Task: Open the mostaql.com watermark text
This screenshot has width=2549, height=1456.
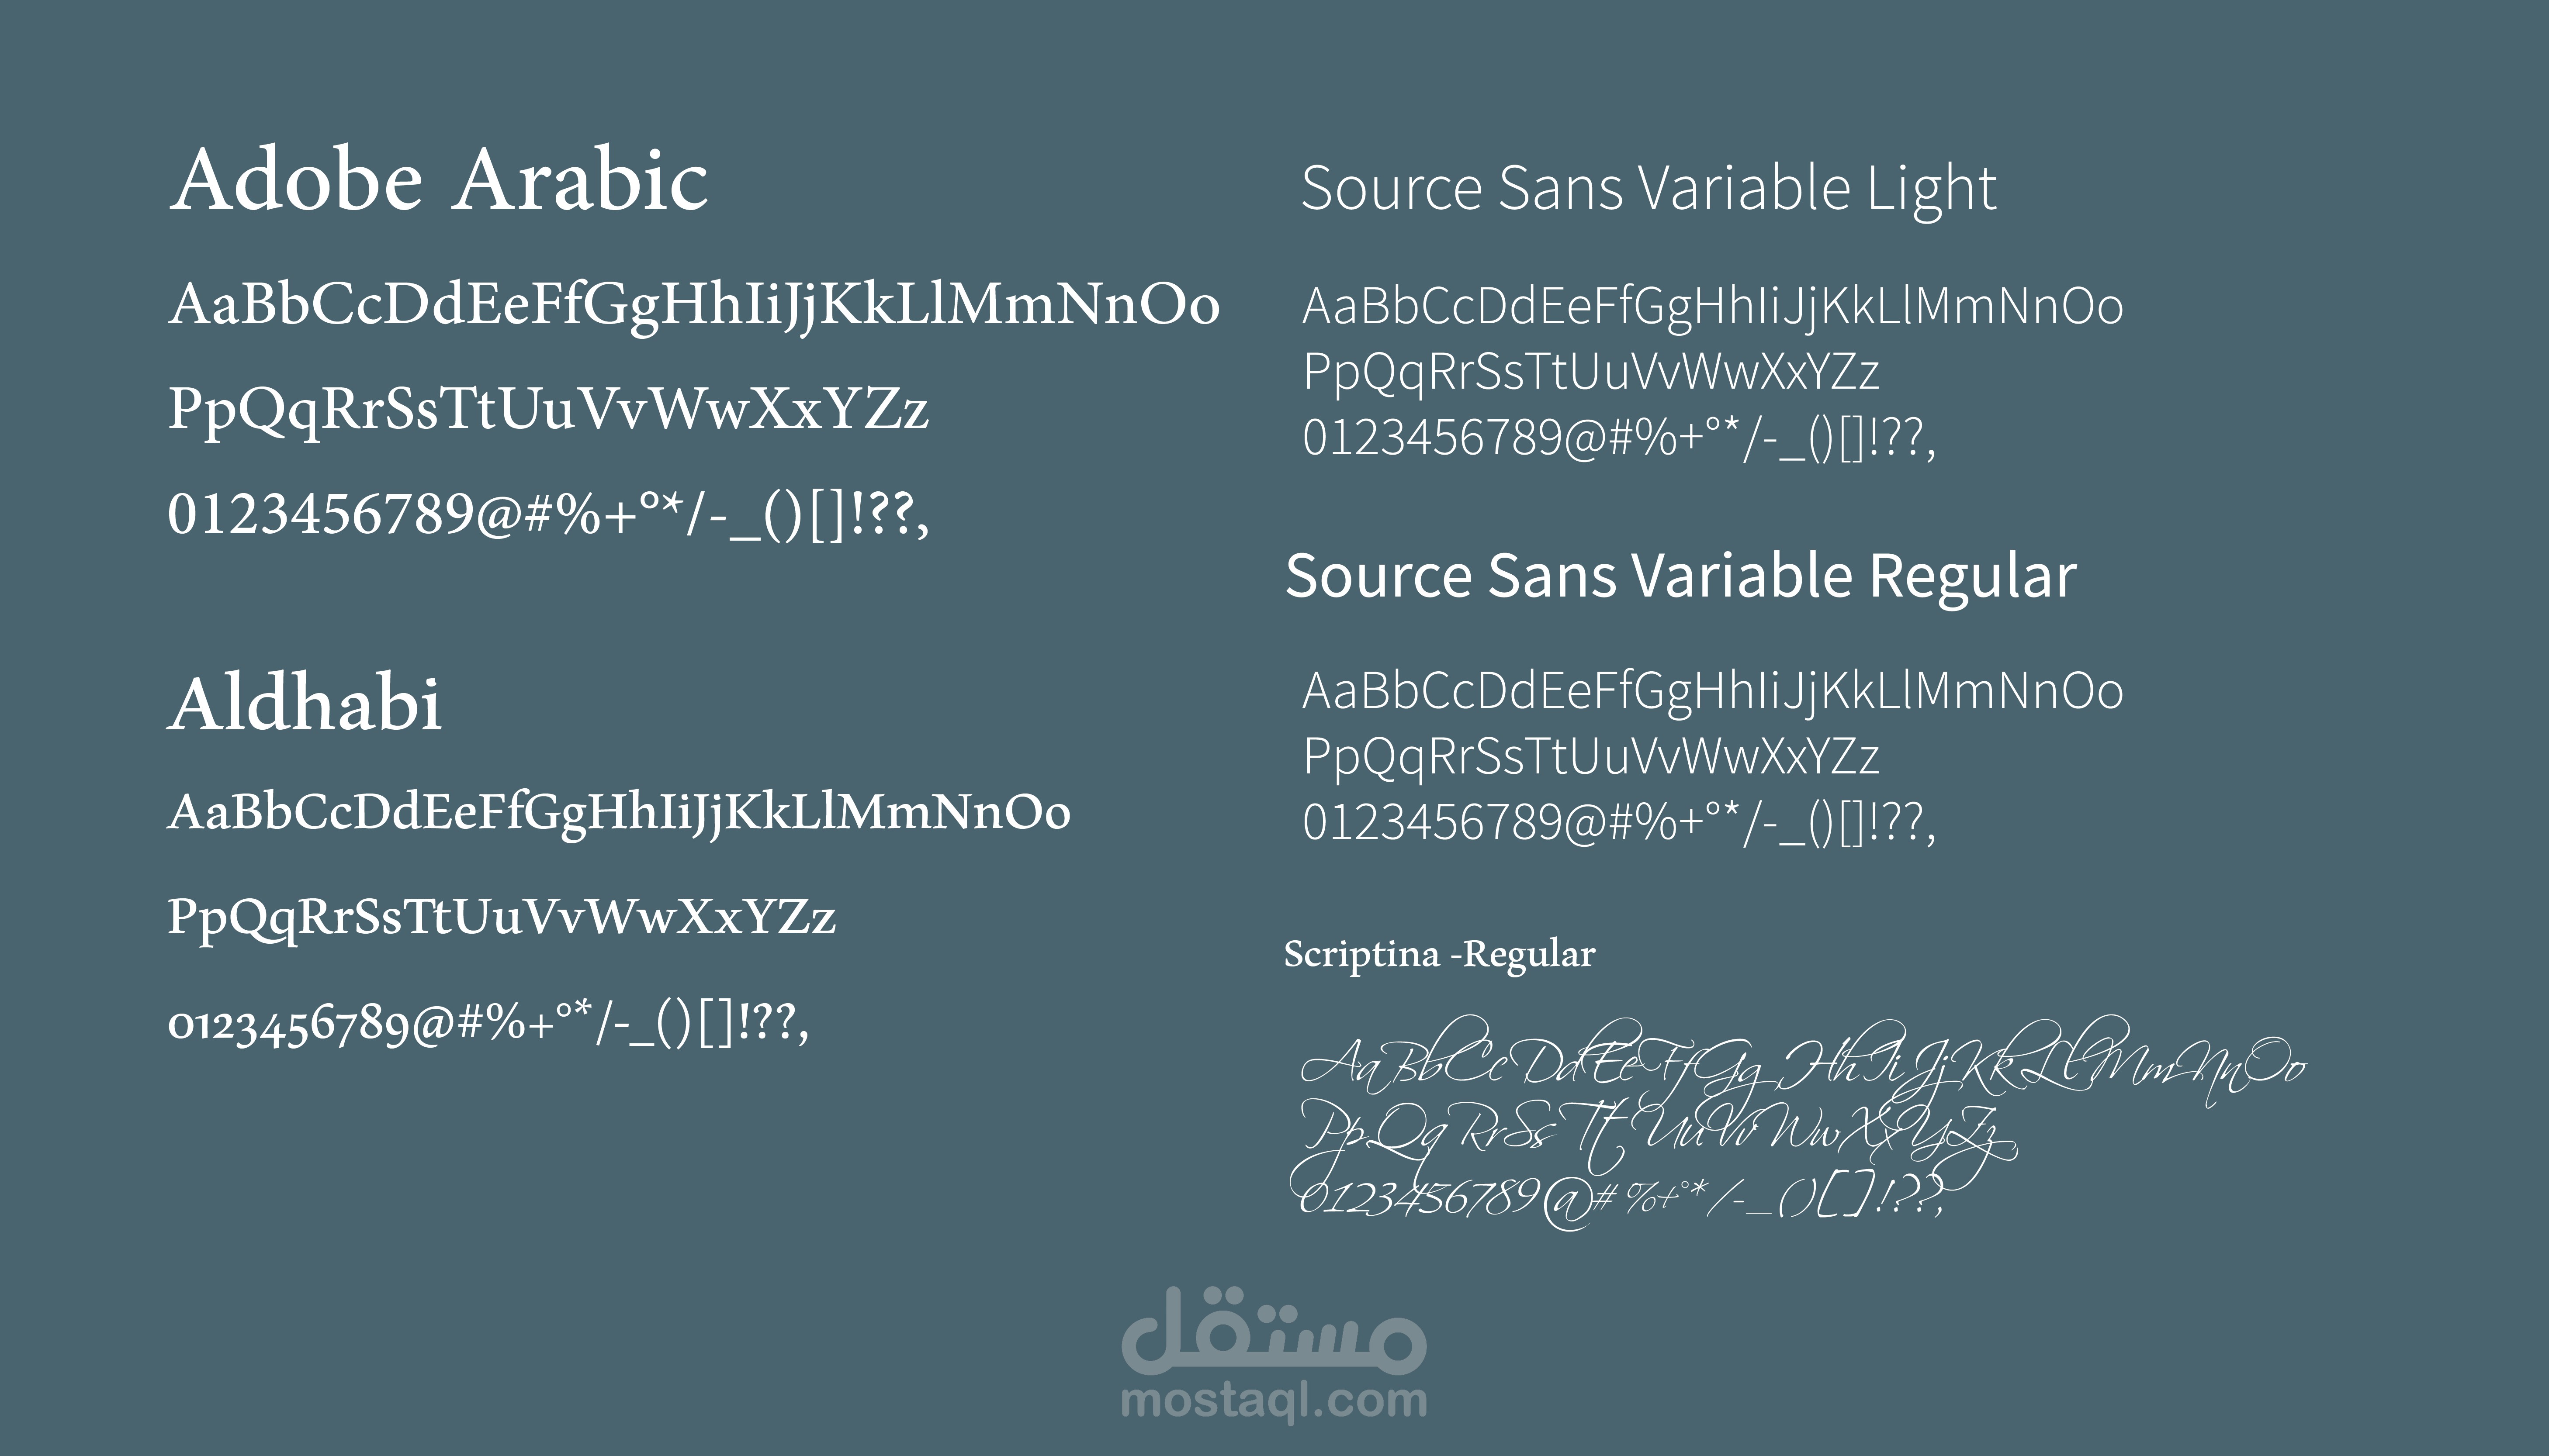Action: point(1274,1401)
